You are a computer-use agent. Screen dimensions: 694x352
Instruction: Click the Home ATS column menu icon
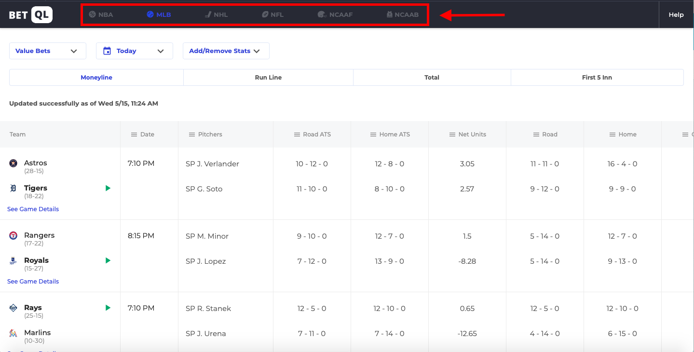coord(373,135)
